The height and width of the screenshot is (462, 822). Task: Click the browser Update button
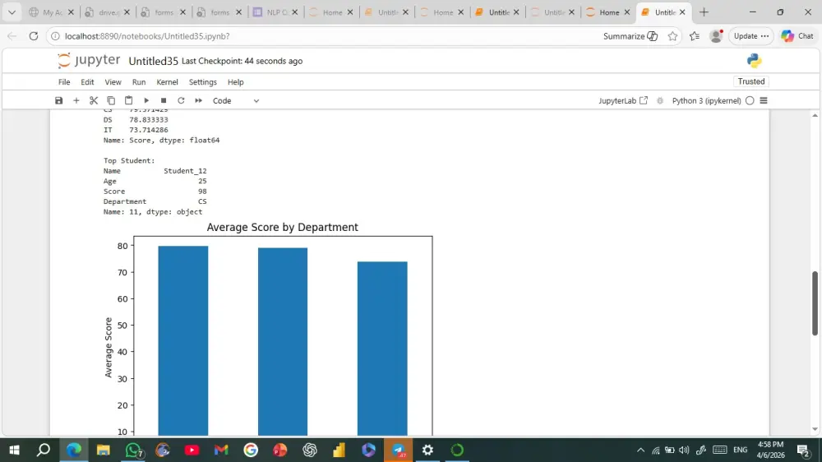[750, 36]
